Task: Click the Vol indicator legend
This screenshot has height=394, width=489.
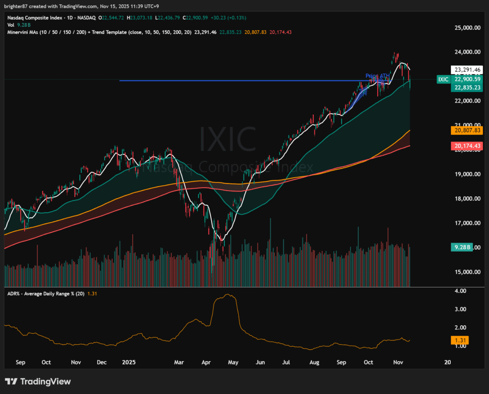Action: 11,25
